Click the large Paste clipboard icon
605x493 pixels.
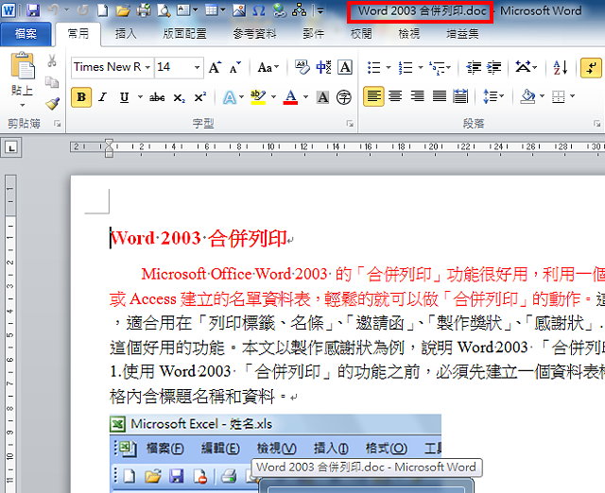23,65
